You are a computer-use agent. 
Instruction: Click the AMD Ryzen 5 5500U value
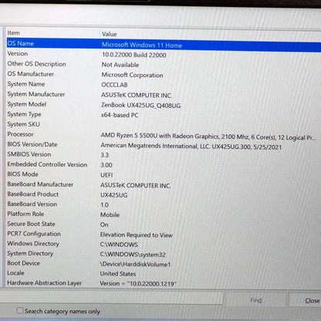[208, 137]
